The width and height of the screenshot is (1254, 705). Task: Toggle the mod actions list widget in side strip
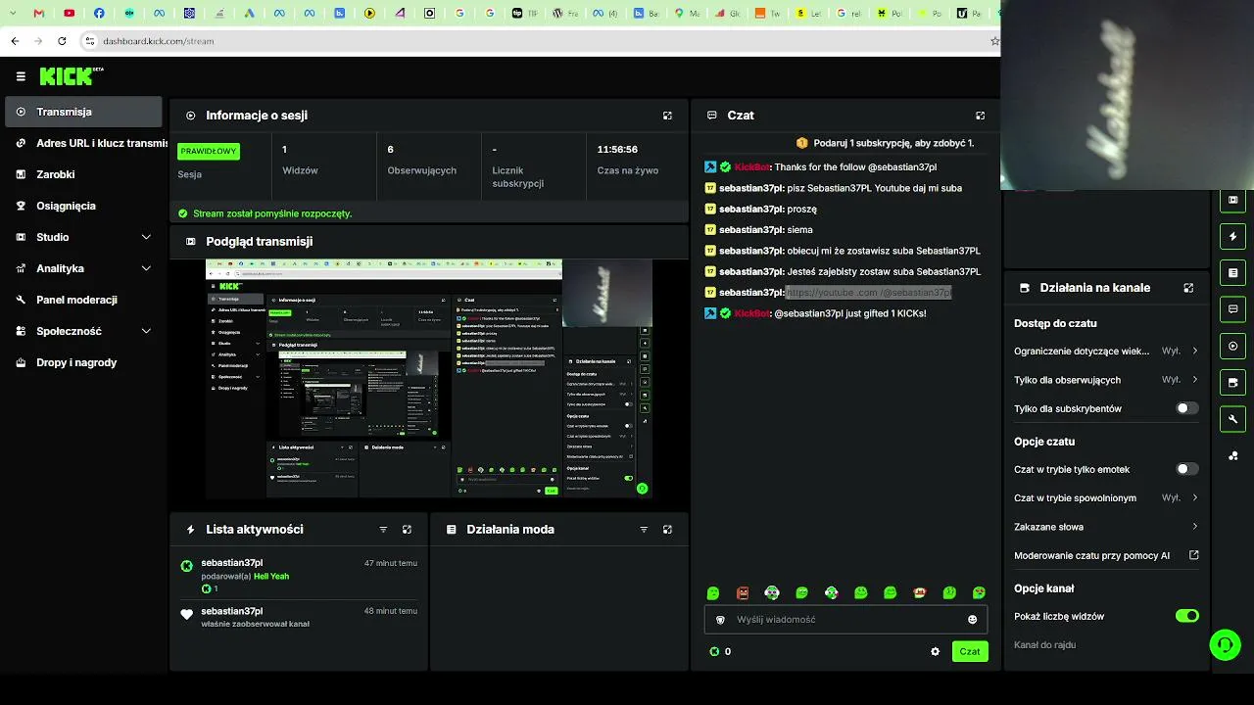click(x=1232, y=273)
